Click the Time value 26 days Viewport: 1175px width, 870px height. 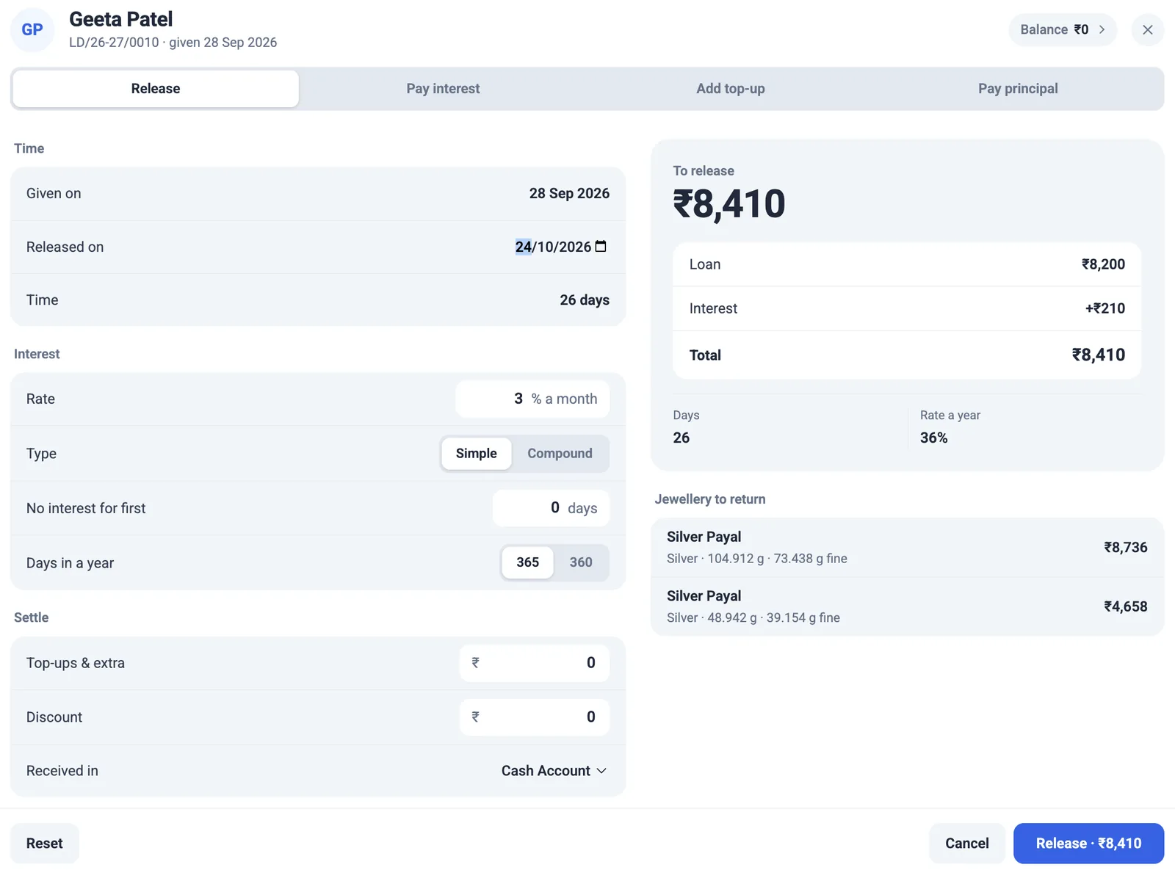tap(585, 300)
